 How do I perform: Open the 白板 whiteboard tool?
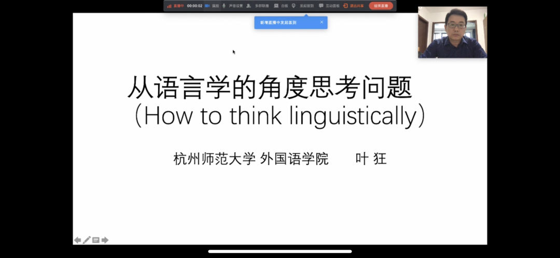click(x=281, y=6)
